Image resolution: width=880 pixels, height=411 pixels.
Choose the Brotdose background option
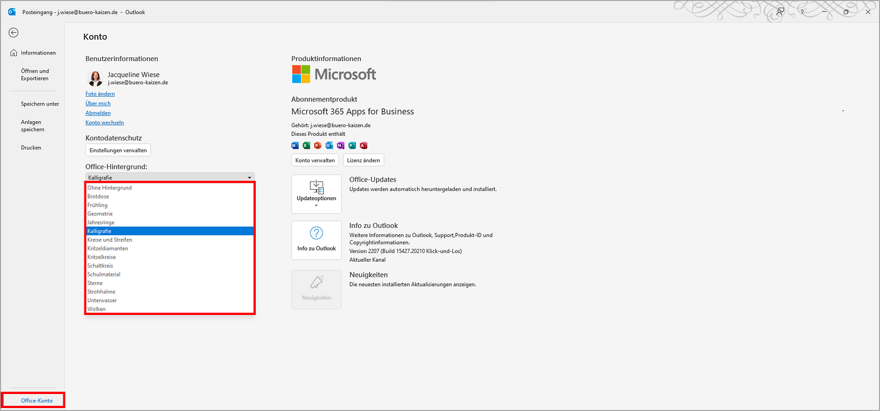tap(170, 197)
